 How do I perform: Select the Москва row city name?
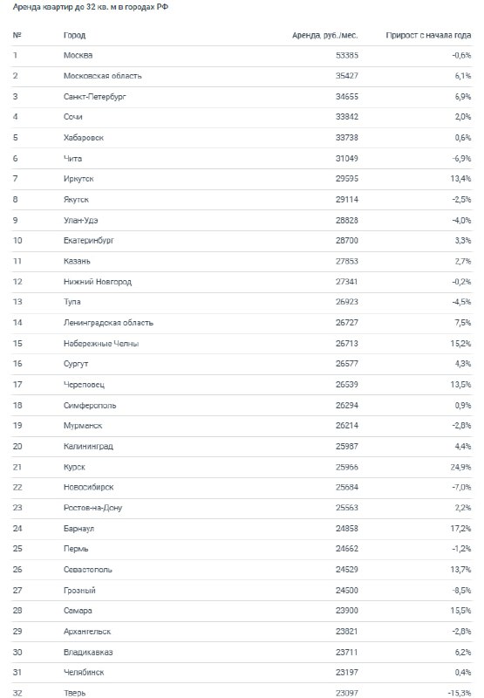point(78,56)
